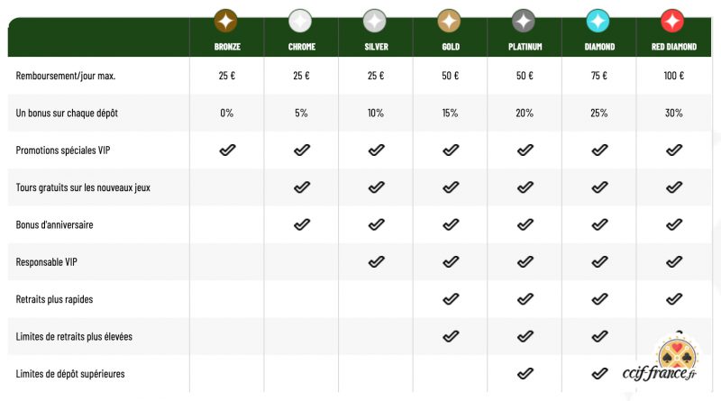The image size is (721, 401).
Task: Click Platinum checkmark for Limites de dépôt supérieures
Action: 525,373
